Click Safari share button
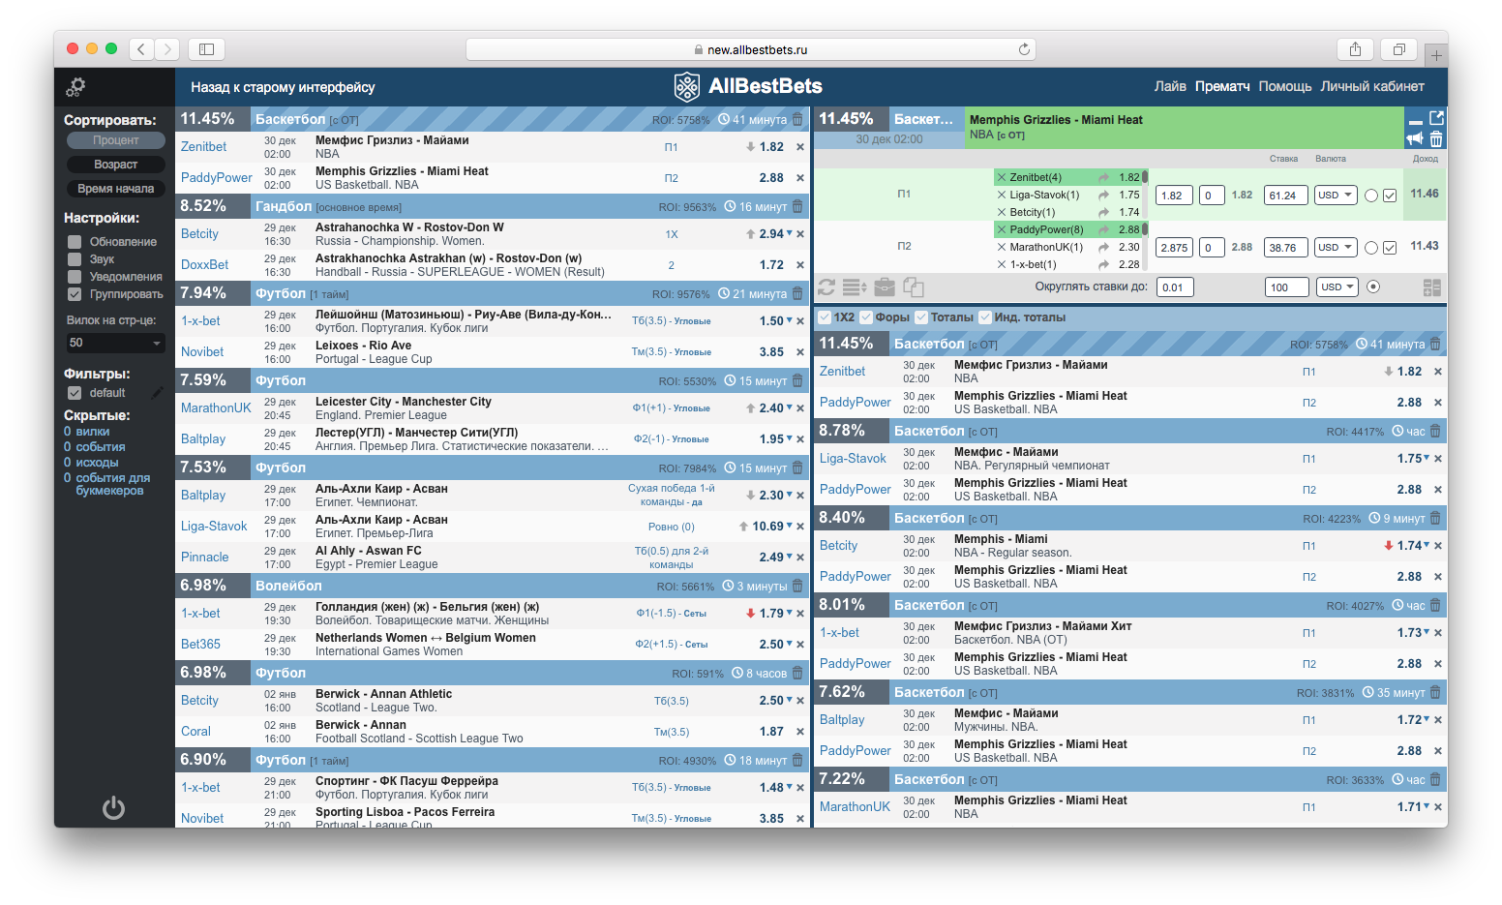 (1355, 49)
